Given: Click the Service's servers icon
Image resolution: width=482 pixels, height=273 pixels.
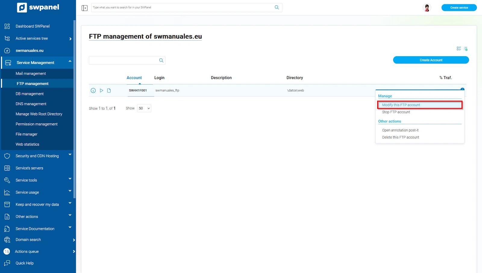Looking at the screenshot, I should click(7, 168).
